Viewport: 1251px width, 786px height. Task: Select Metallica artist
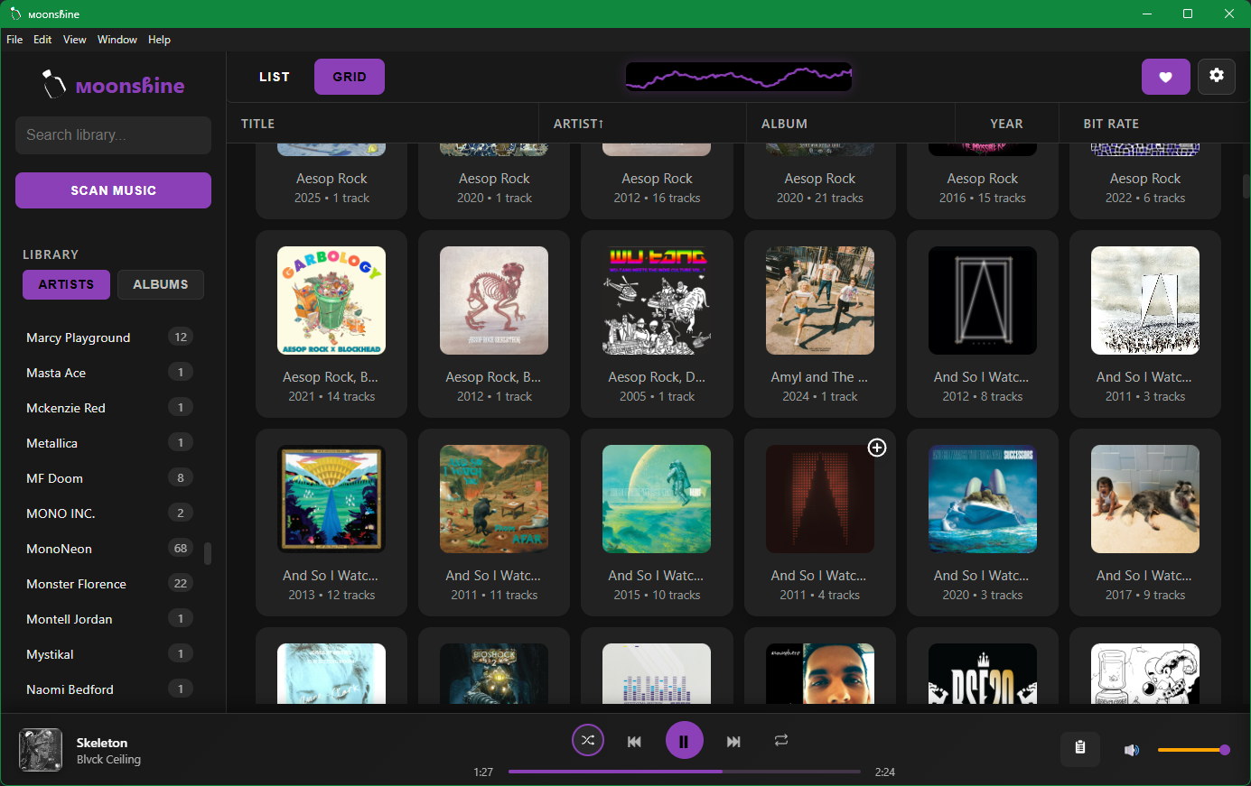tap(109, 443)
